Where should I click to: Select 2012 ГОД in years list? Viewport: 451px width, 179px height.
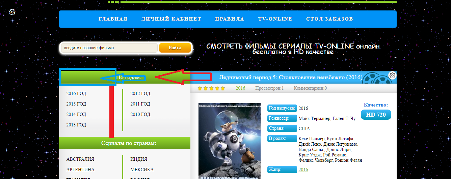click(140, 94)
